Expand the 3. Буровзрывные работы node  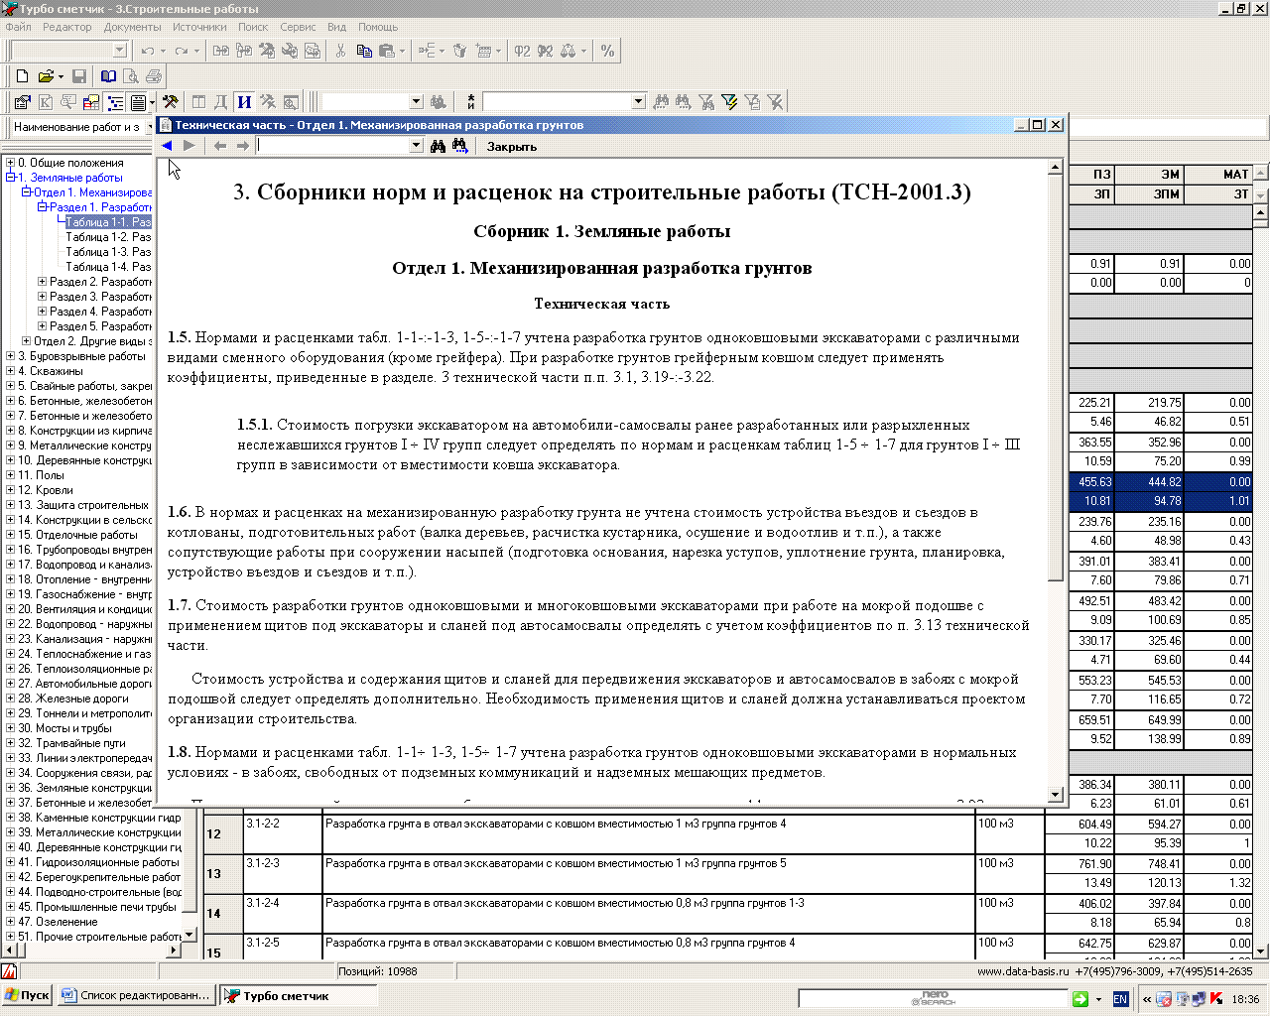tap(10, 356)
